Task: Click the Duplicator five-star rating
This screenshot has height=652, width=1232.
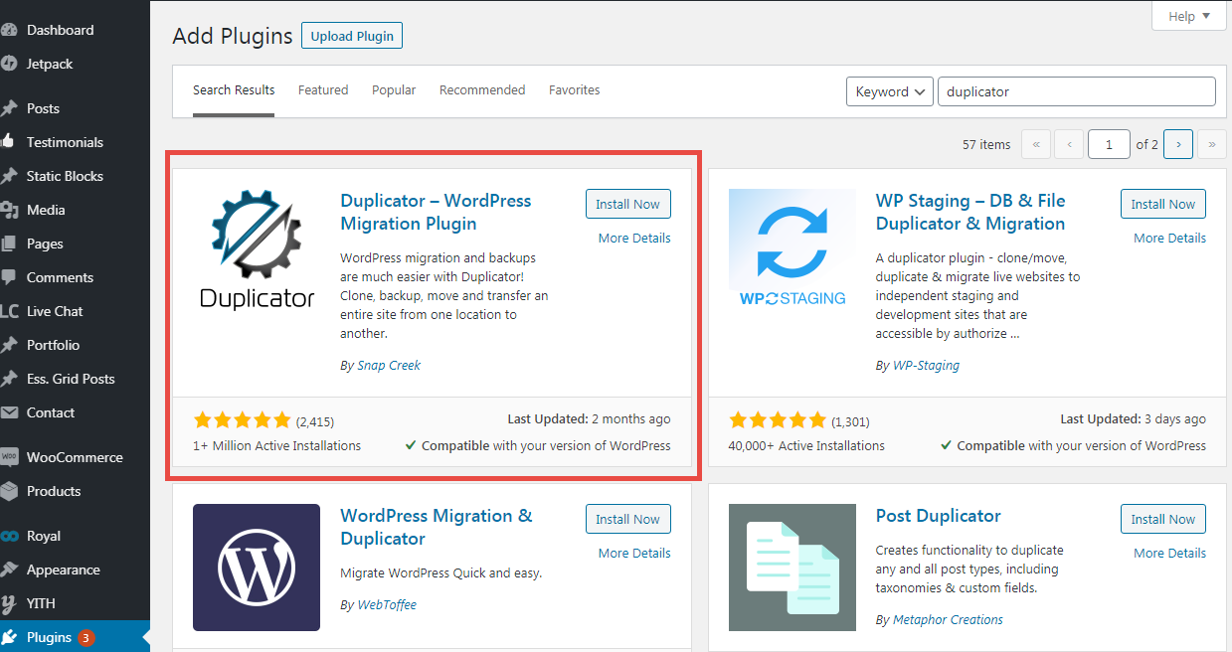Action: pos(242,420)
